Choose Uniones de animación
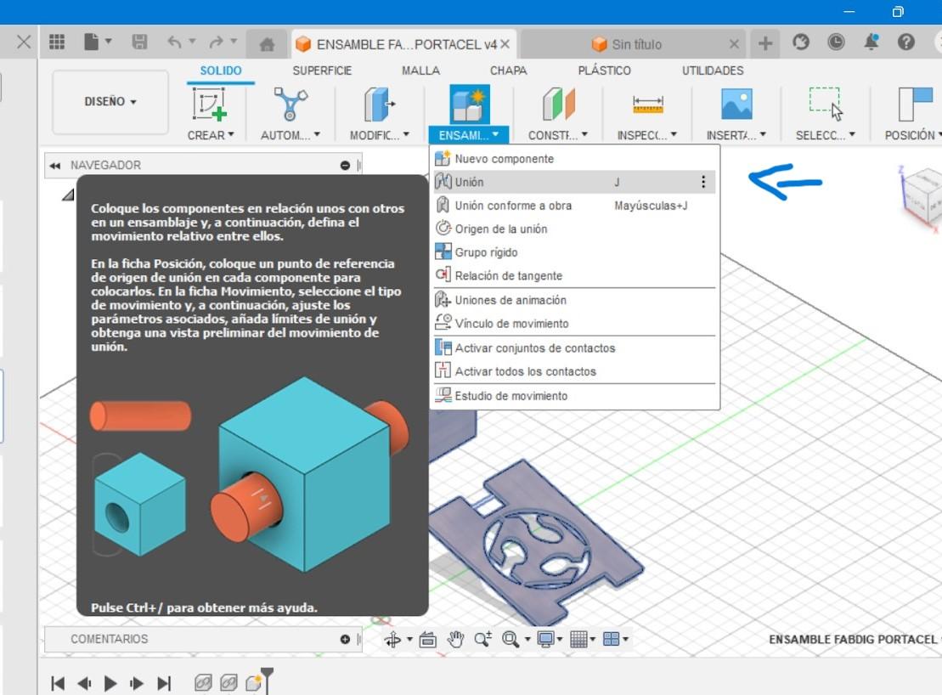Image resolution: width=942 pixels, height=695 pixels. point(574,300)
